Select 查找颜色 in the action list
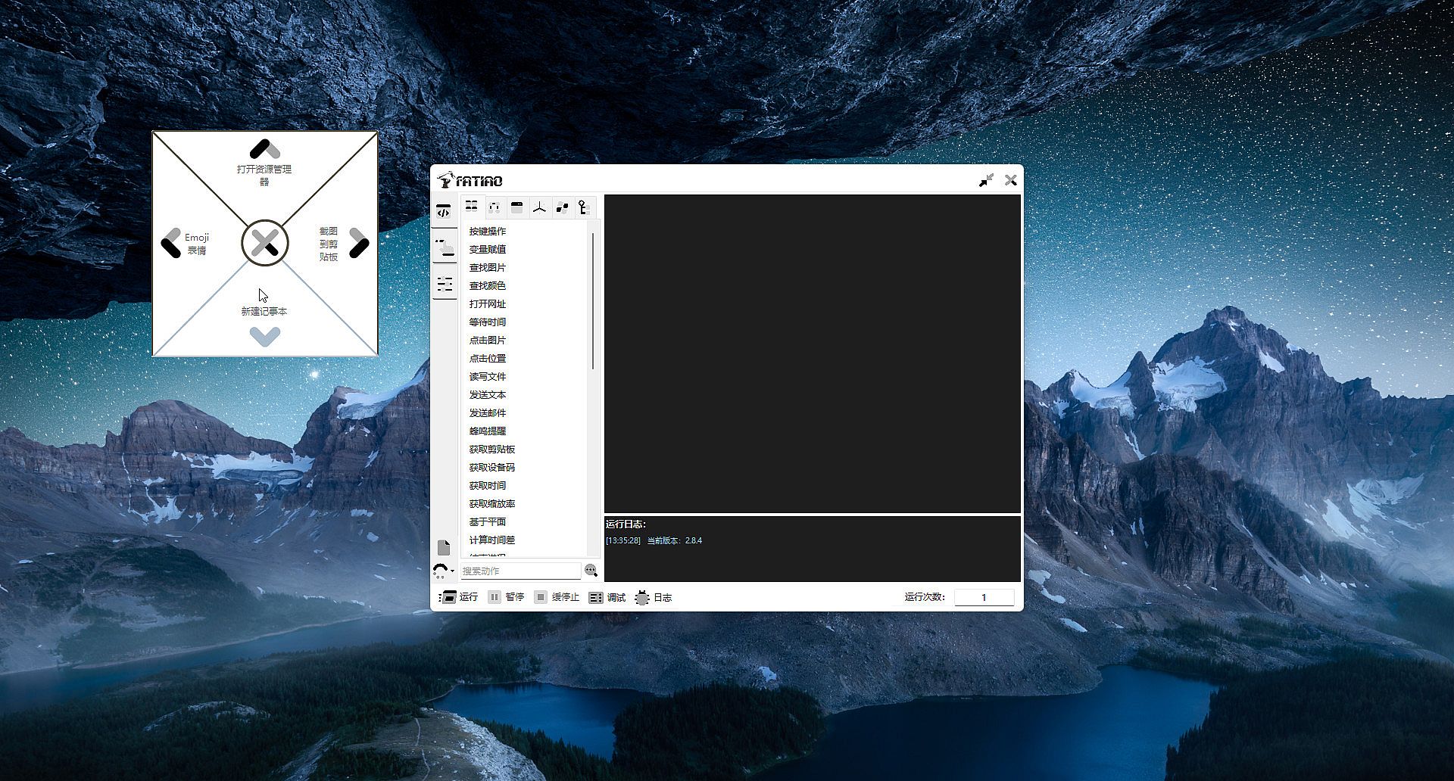 (x=487, y=286)
